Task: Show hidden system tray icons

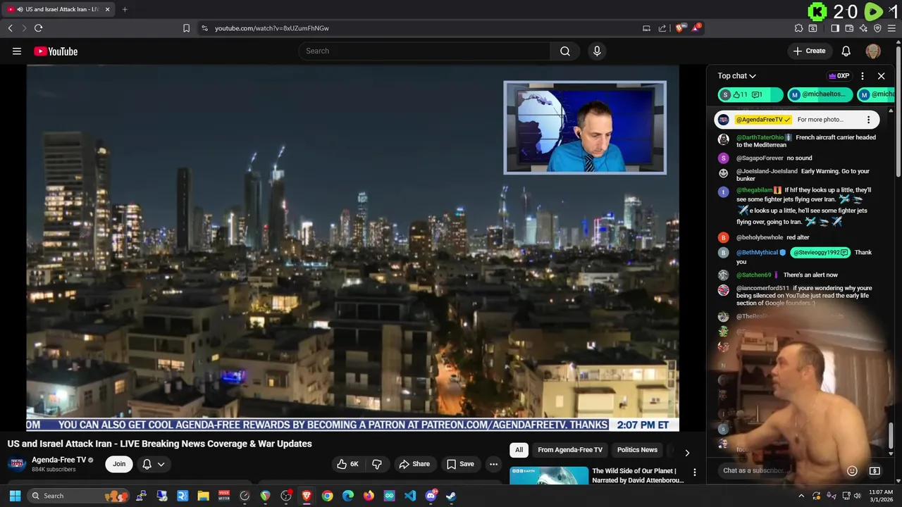Action: tap(801, 496)
